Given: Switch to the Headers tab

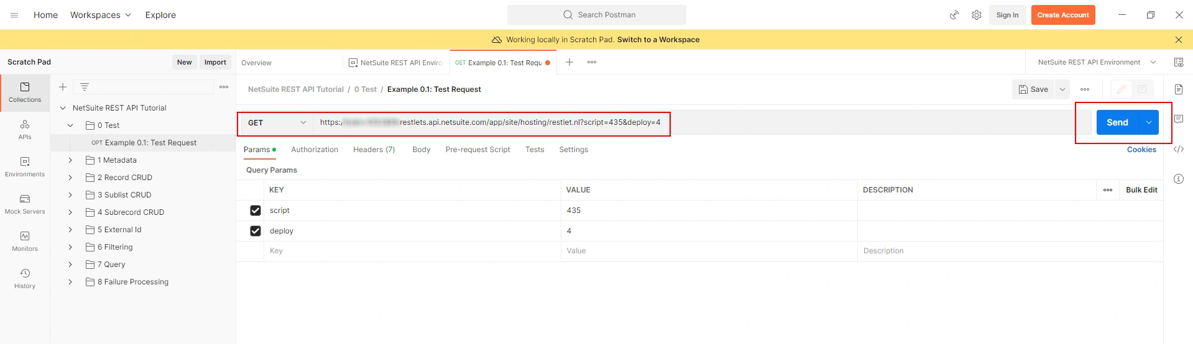Looking at the screenshot, I should click(374, 150).
